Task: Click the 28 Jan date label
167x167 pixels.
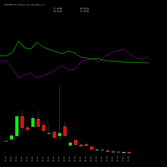Action: pyautogui.click(x=43, y=159)
